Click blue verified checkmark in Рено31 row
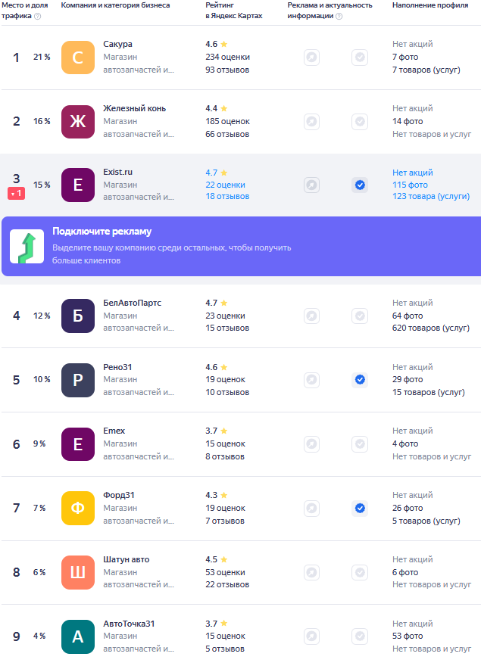 (x=360, y=379)
